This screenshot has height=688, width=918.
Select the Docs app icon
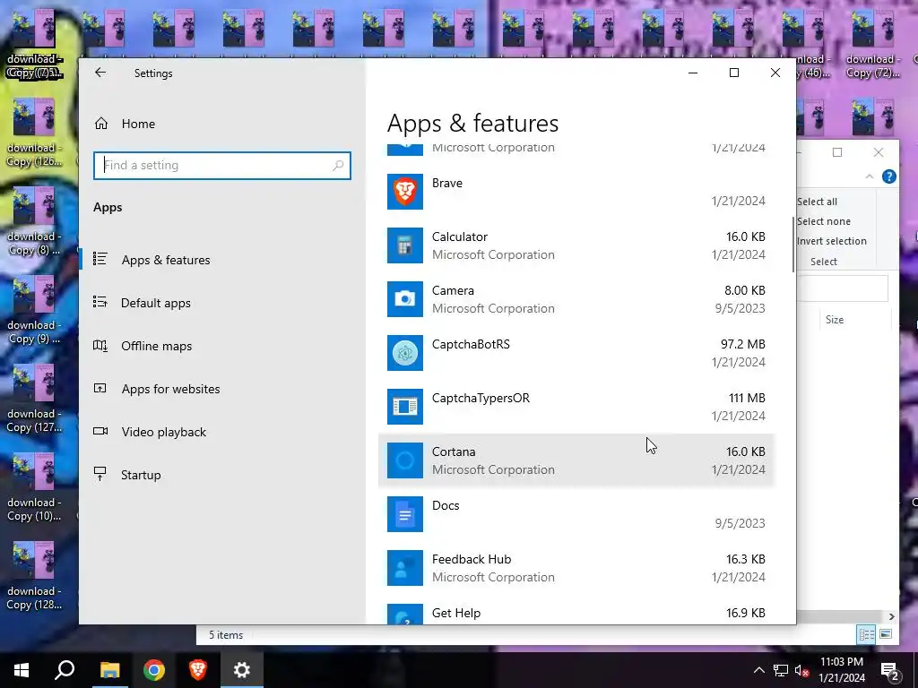(405, 514)
